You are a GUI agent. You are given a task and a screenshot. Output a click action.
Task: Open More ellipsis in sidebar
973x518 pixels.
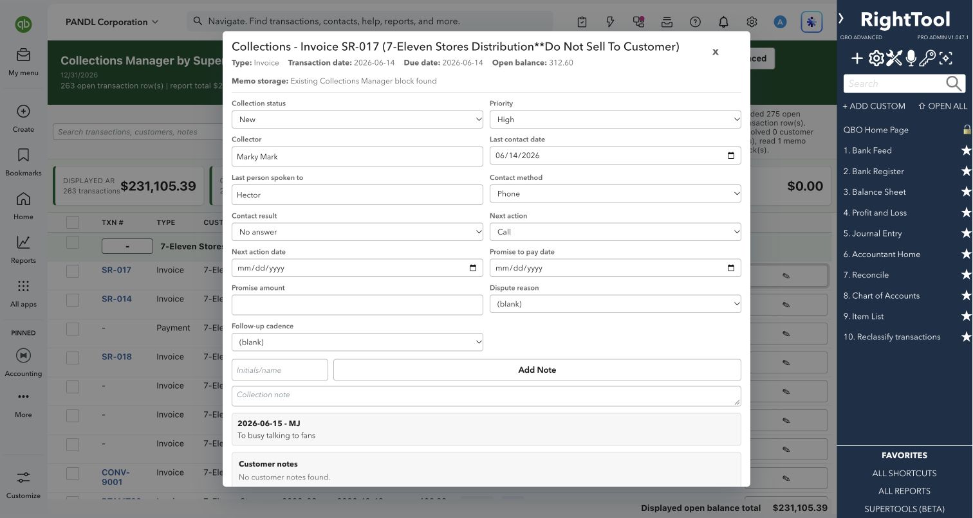point(23,397)
